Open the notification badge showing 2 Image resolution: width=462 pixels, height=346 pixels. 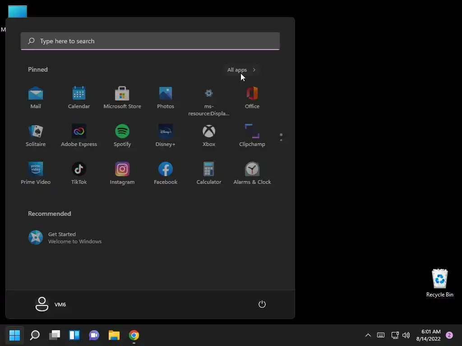click(449, 335)
